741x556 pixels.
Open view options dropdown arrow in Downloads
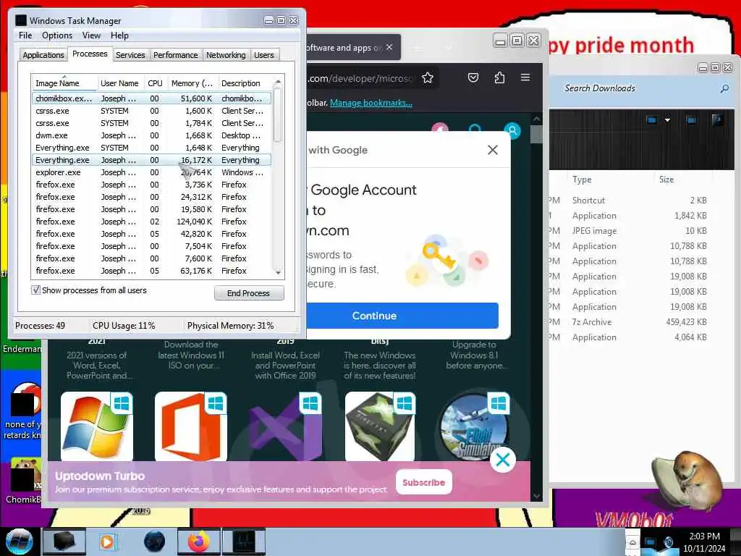pyautogui.click(x=667, y=120)
